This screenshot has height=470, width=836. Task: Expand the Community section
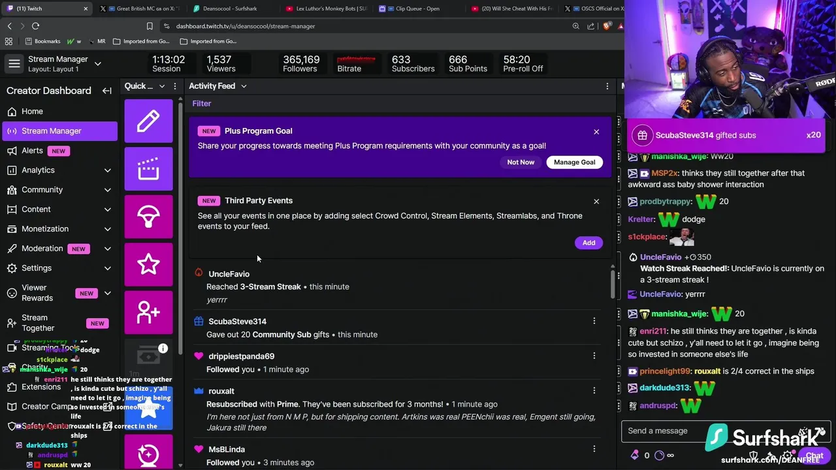tap(108, 190)
